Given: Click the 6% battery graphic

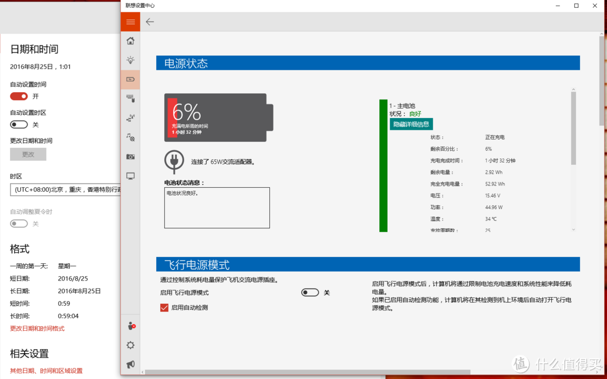Looking at the screenshot, I should (x=219, y=118).
